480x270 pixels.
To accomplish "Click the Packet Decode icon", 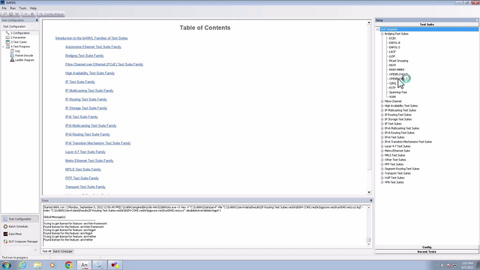I will [12, 55].
